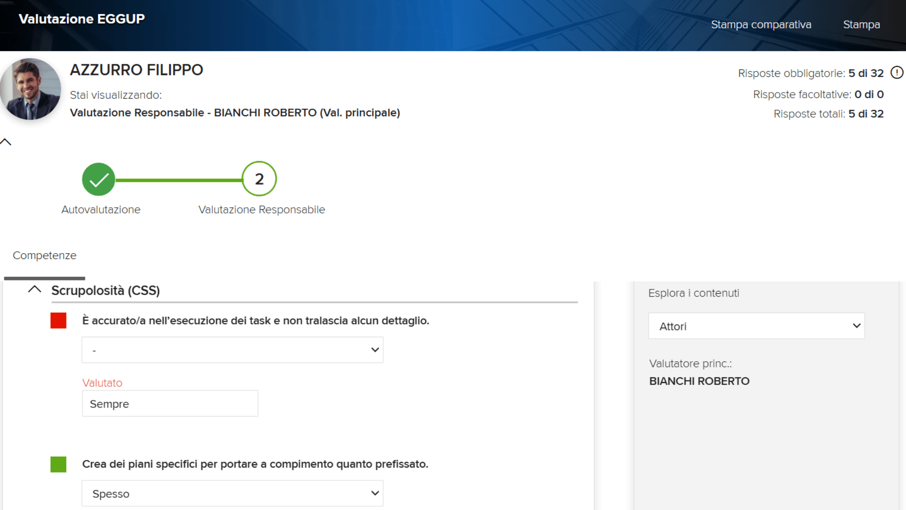
Task: Open the rating dropdown for accuracy question
Action: pyautogui.click(x=233, y=350)
